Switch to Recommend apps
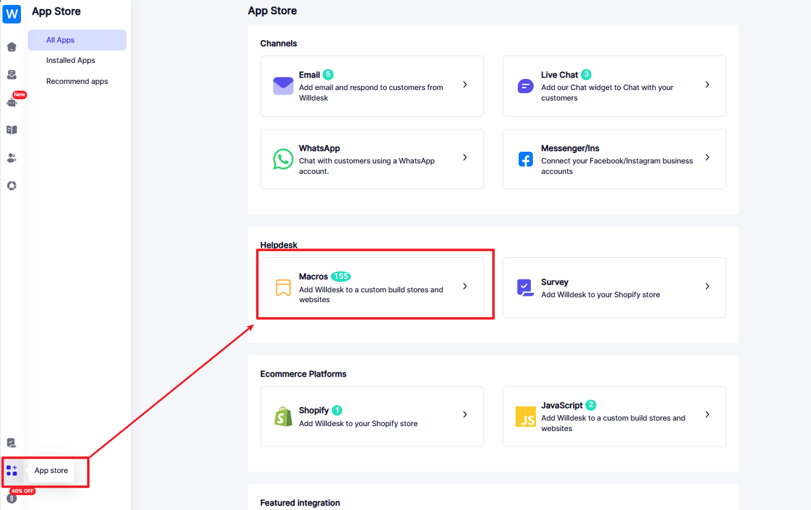The width and height of the screenshot is (811, 510). click(77, 81)
